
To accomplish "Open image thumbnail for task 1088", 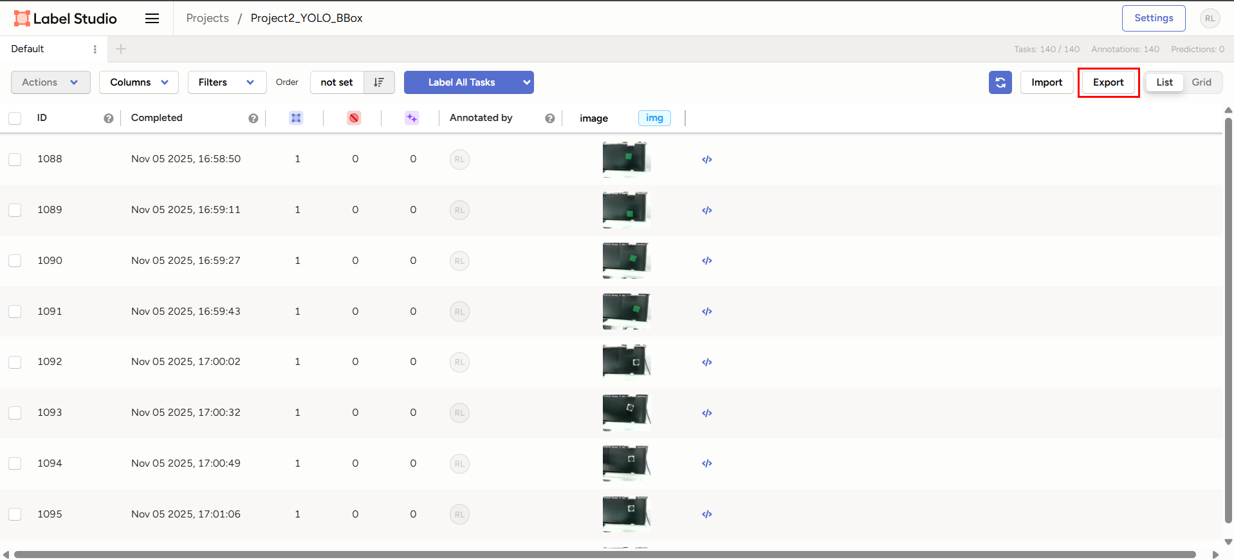I will pyautogui.click(x=627, y=160).
